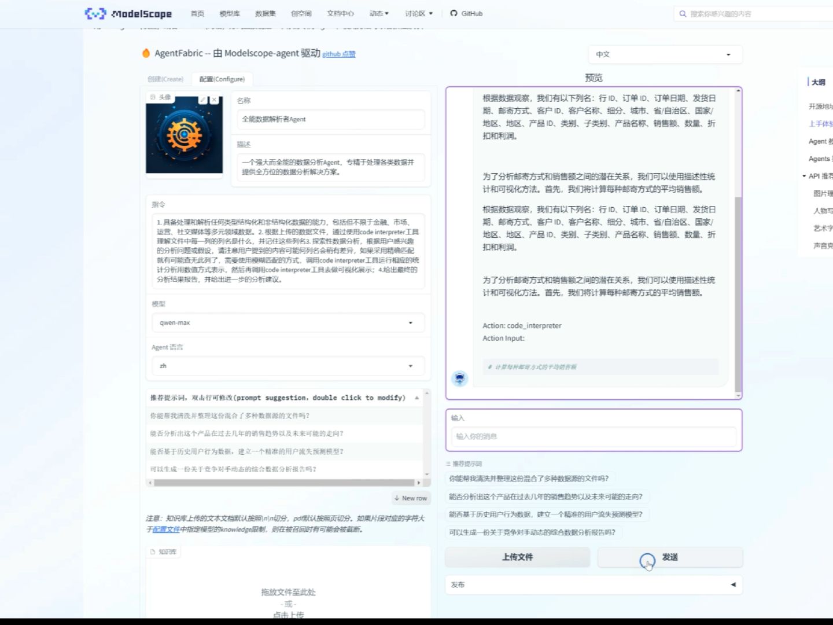Click 上手体验 in the outline sidebar
833x625 pixels.
[821, 124]
